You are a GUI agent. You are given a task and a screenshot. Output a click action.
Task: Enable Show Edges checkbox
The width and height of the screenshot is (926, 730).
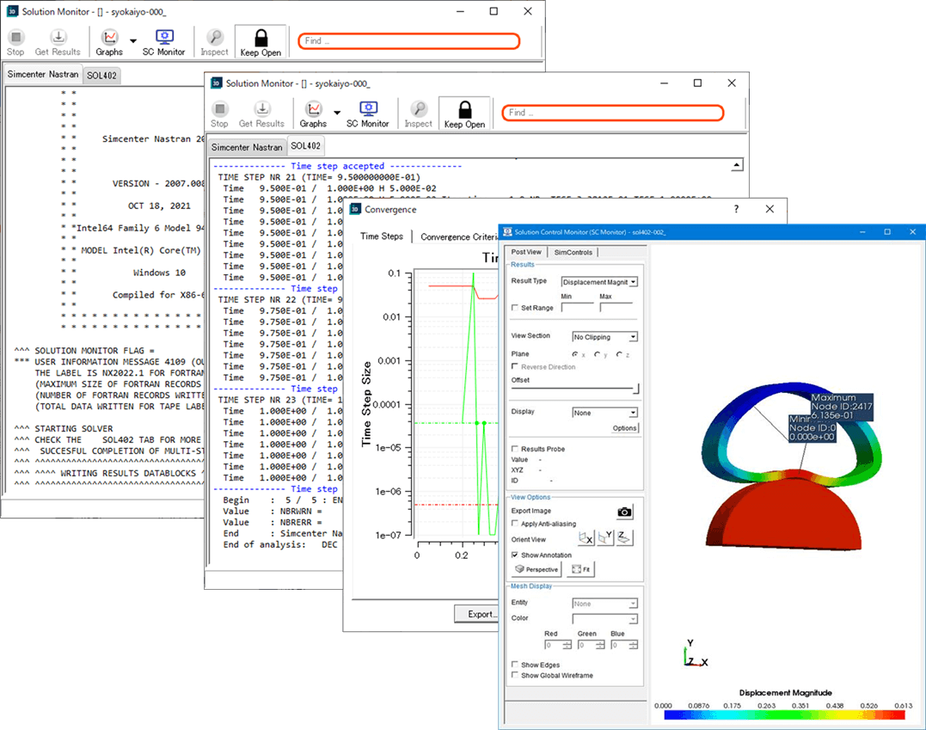pyautogui.click(x=515, y=665)
